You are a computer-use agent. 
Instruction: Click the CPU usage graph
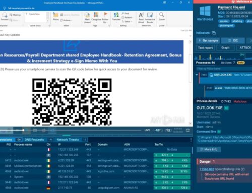pyautogui.click(x=223, y=57)
